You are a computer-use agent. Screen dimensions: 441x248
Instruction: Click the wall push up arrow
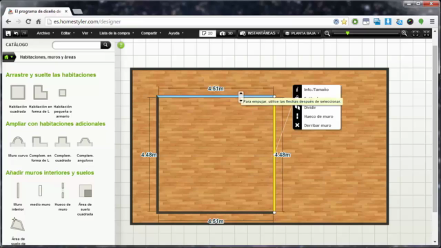(240, 93)
